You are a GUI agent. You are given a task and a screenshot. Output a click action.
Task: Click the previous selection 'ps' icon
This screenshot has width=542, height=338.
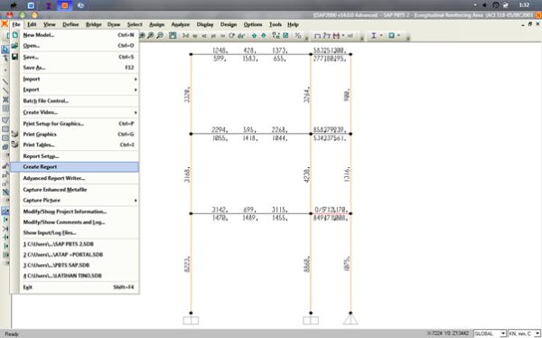[5, 175]
